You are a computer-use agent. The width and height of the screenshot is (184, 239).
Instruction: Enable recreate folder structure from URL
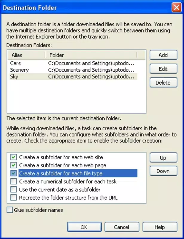13,197
